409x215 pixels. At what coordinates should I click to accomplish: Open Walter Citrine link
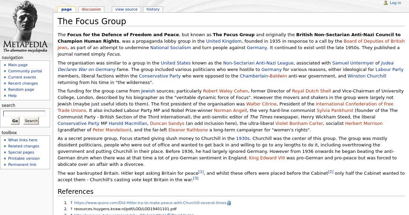pos(261,104)
